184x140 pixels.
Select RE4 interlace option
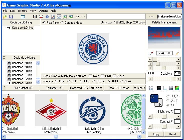coord(81,81)
